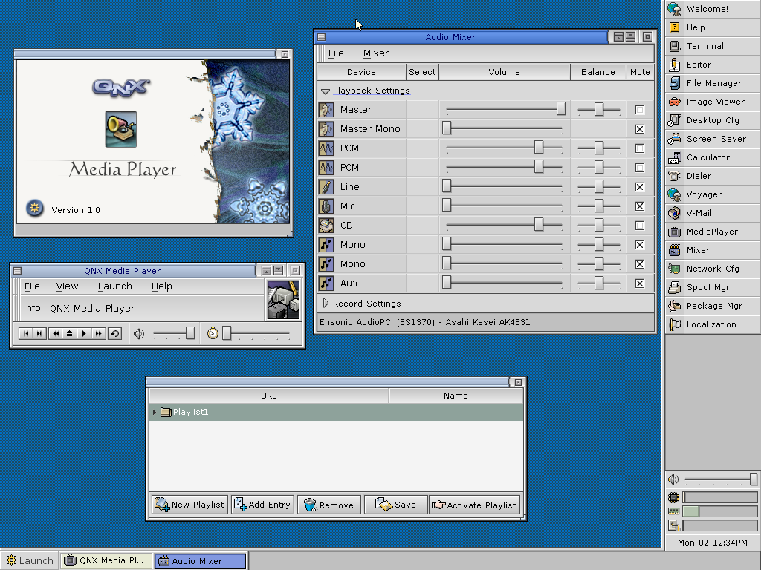Click the CD volume slider handle
This screenshot has height=570, width=761.
[x=539, y=224]
